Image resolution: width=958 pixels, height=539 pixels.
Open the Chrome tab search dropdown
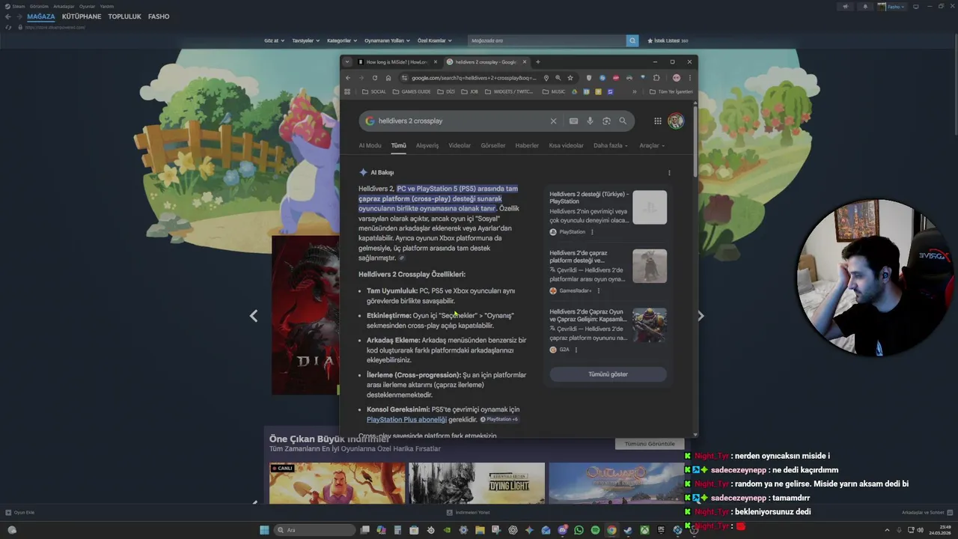tap(347, 62)
